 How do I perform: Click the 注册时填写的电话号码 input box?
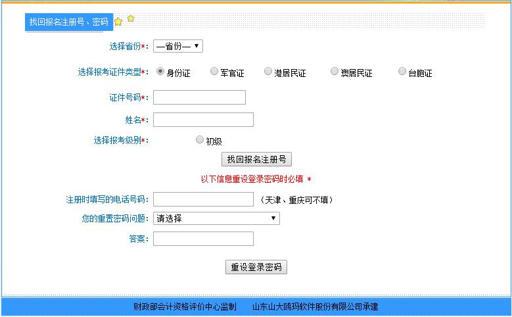tap(203, 199)
